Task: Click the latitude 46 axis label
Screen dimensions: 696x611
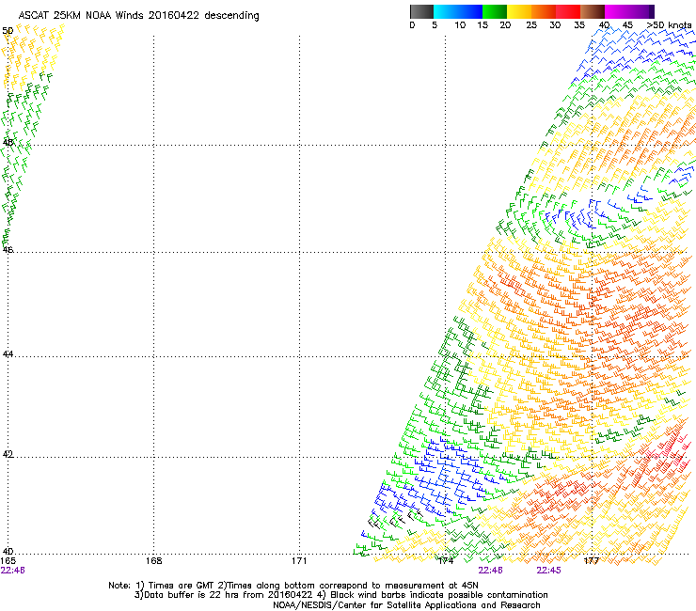Action: point(8,250)
